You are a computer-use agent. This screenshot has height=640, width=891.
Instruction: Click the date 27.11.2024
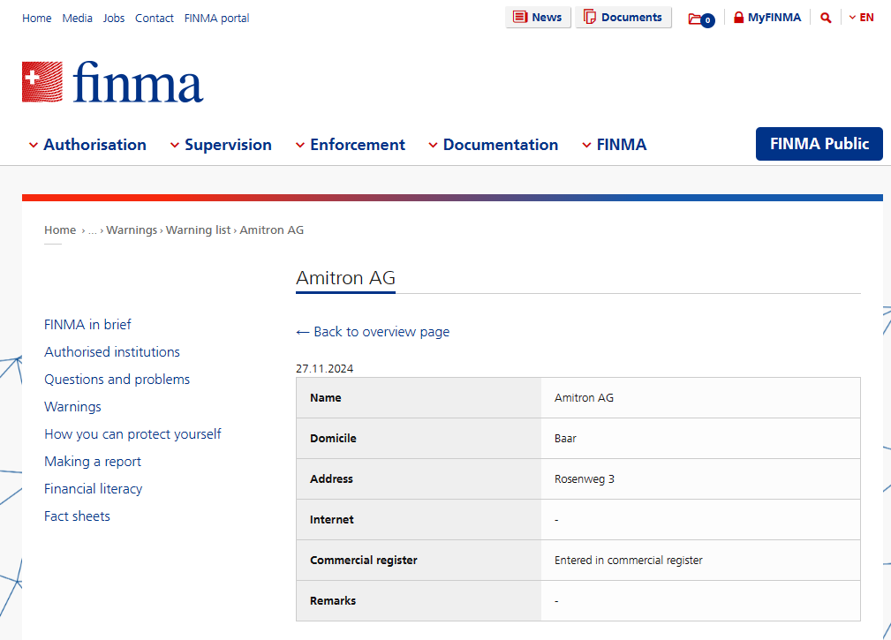coord(324,369)
